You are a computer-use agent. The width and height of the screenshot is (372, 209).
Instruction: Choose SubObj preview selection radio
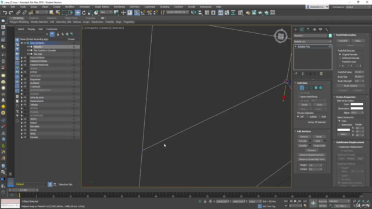307,117
